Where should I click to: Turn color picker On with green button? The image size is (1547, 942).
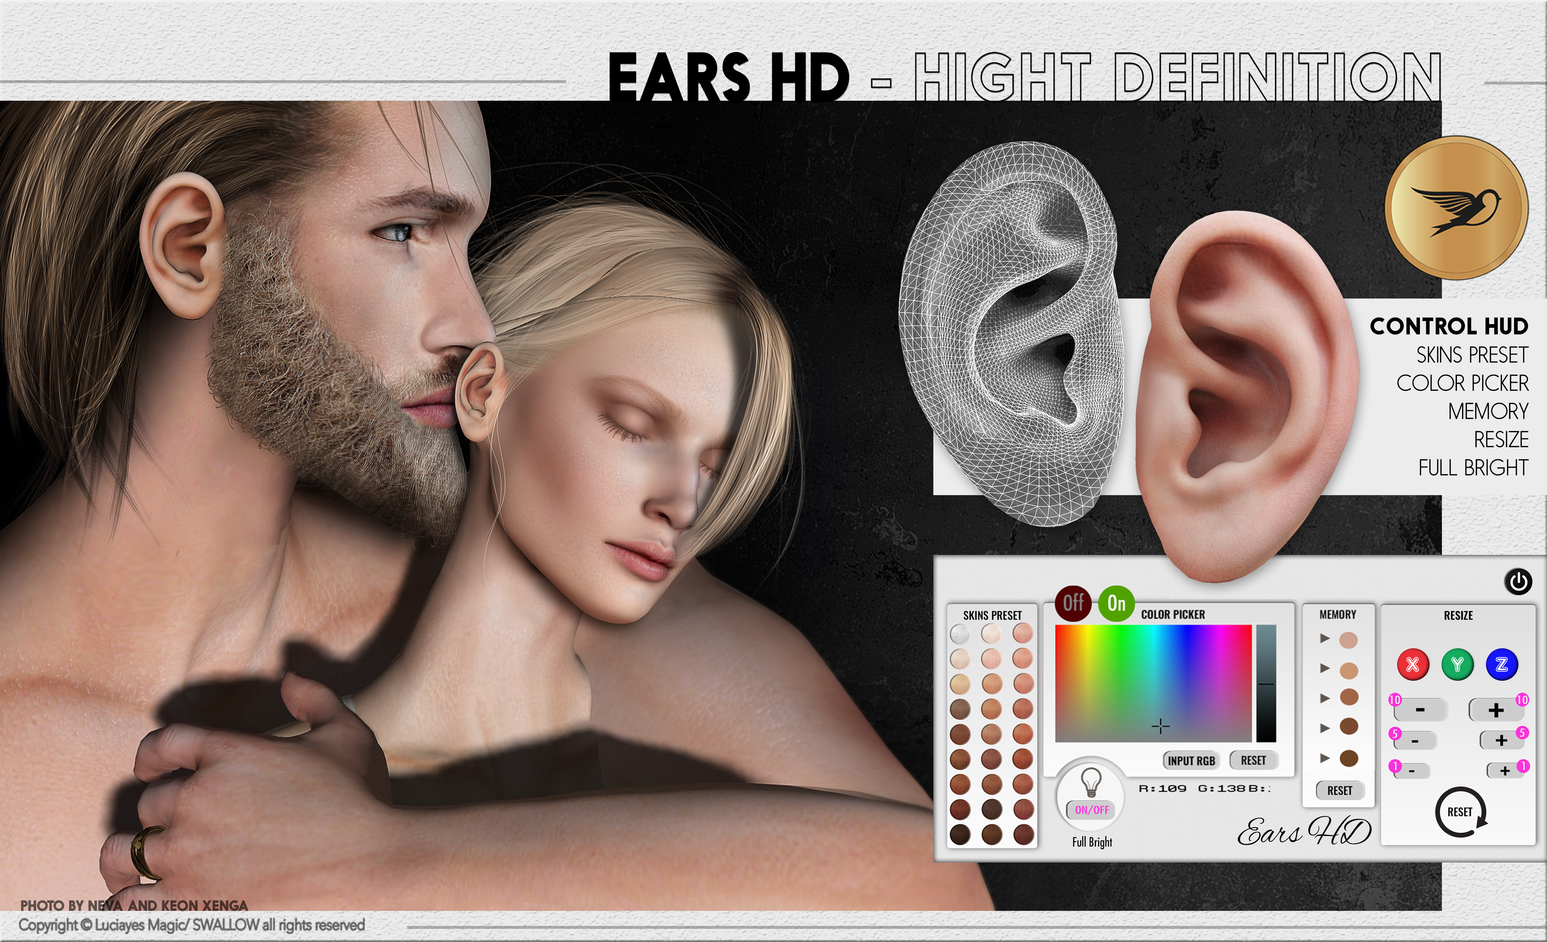click(1116, 604)
